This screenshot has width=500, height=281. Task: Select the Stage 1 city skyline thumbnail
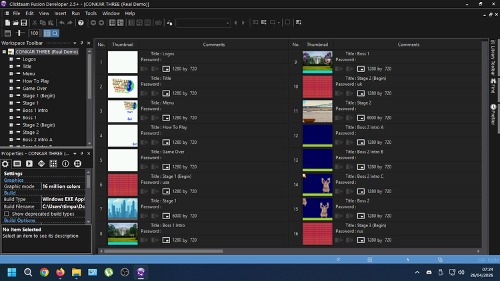[123, 209]
